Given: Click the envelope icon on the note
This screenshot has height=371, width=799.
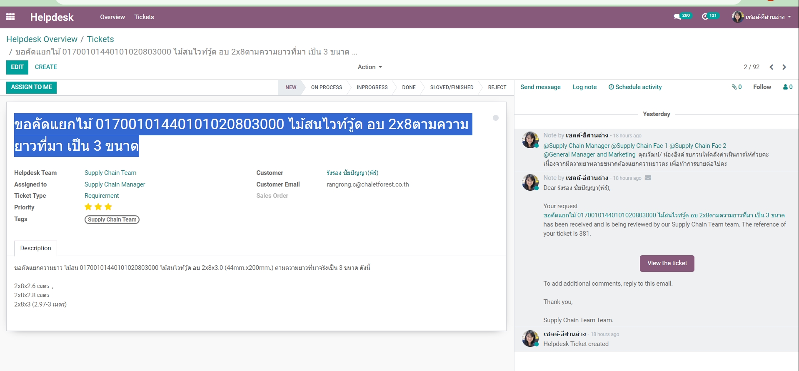Looking at the screenshot, I should tap(648, 178).
